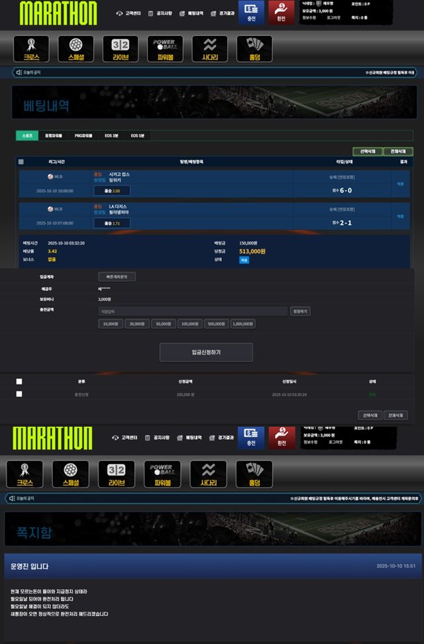Open 사다리 game icon above 베팅내역 banner
424x644 pixels.
pos(209,49)
